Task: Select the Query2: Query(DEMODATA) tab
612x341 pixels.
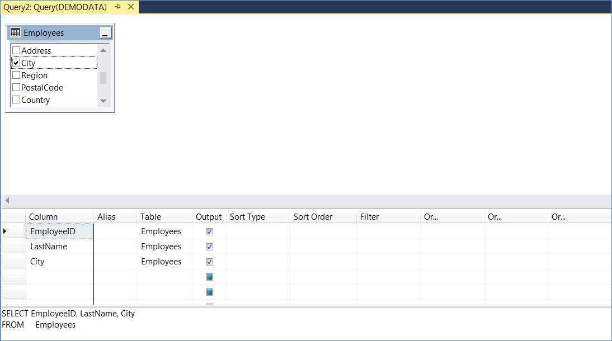Action: click(x=55, y=7)
